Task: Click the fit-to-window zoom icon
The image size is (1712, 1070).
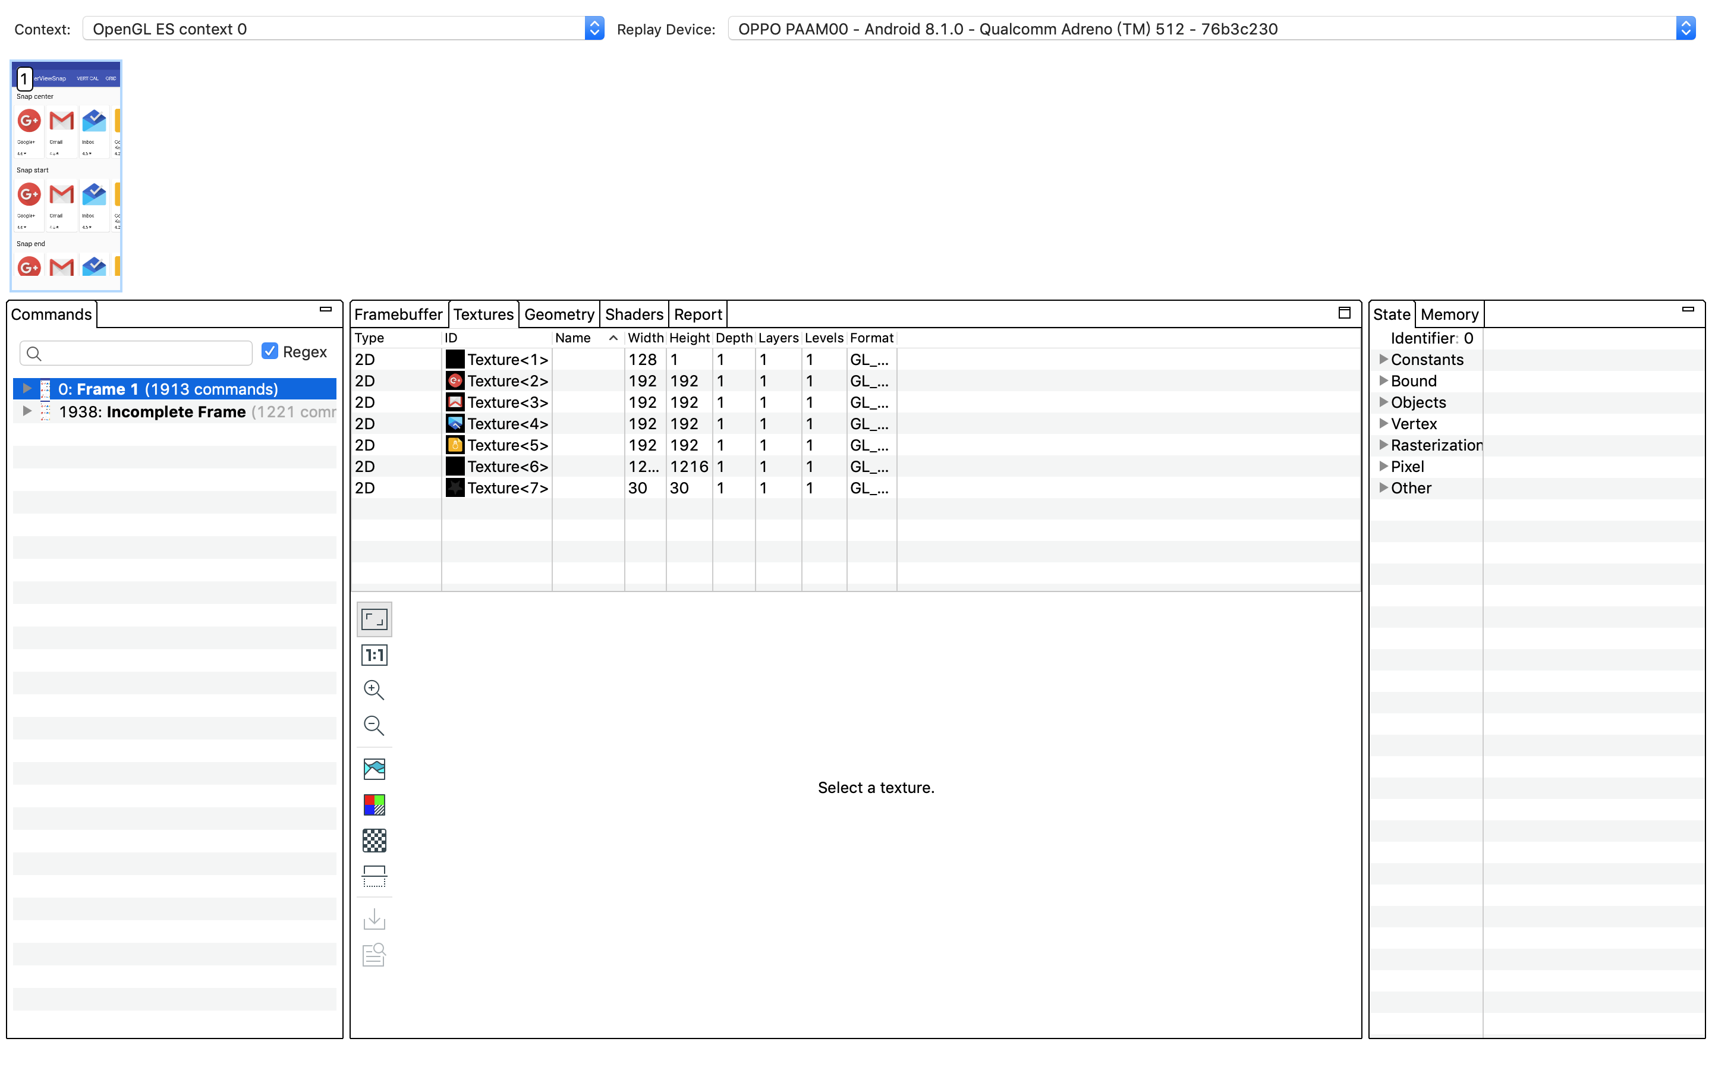Action: [x=373, y=618]
